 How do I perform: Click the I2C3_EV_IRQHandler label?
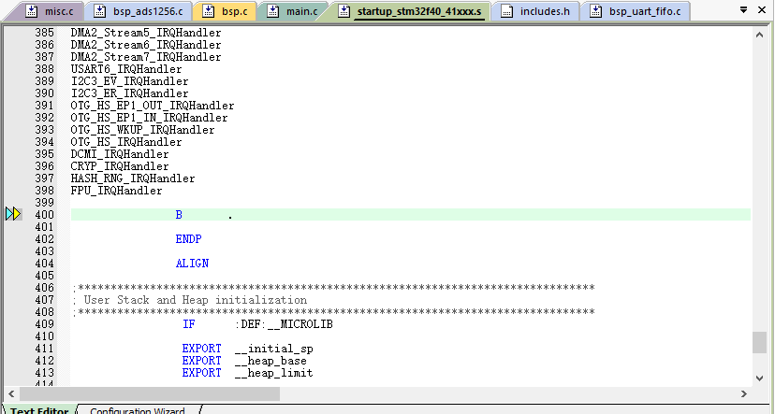(x=129, y=81)
